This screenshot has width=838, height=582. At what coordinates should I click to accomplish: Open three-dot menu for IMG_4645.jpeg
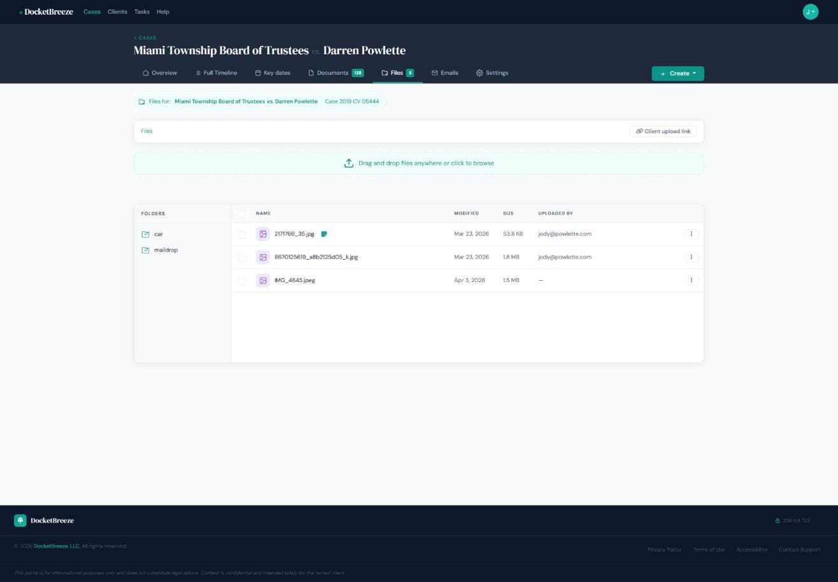click(691, 280)
